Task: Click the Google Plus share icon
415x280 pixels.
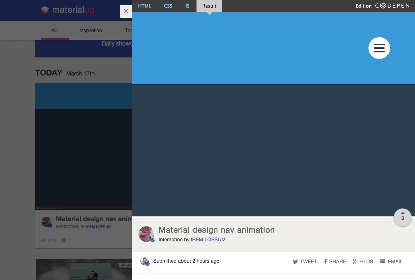Action: click(x=354, y=261)
